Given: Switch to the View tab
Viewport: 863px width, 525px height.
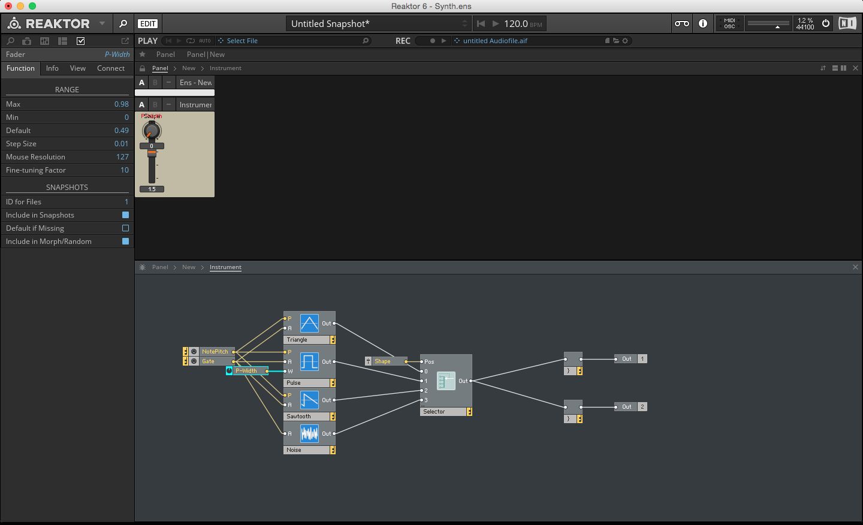Looking at the screenshot, I should [78, 68].
